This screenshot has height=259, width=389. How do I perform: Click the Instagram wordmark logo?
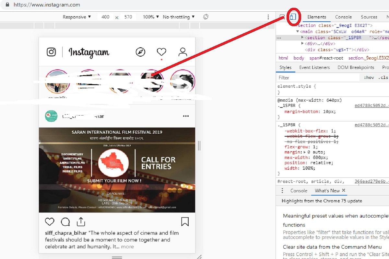pyautogui.click(x=89, y=52)
